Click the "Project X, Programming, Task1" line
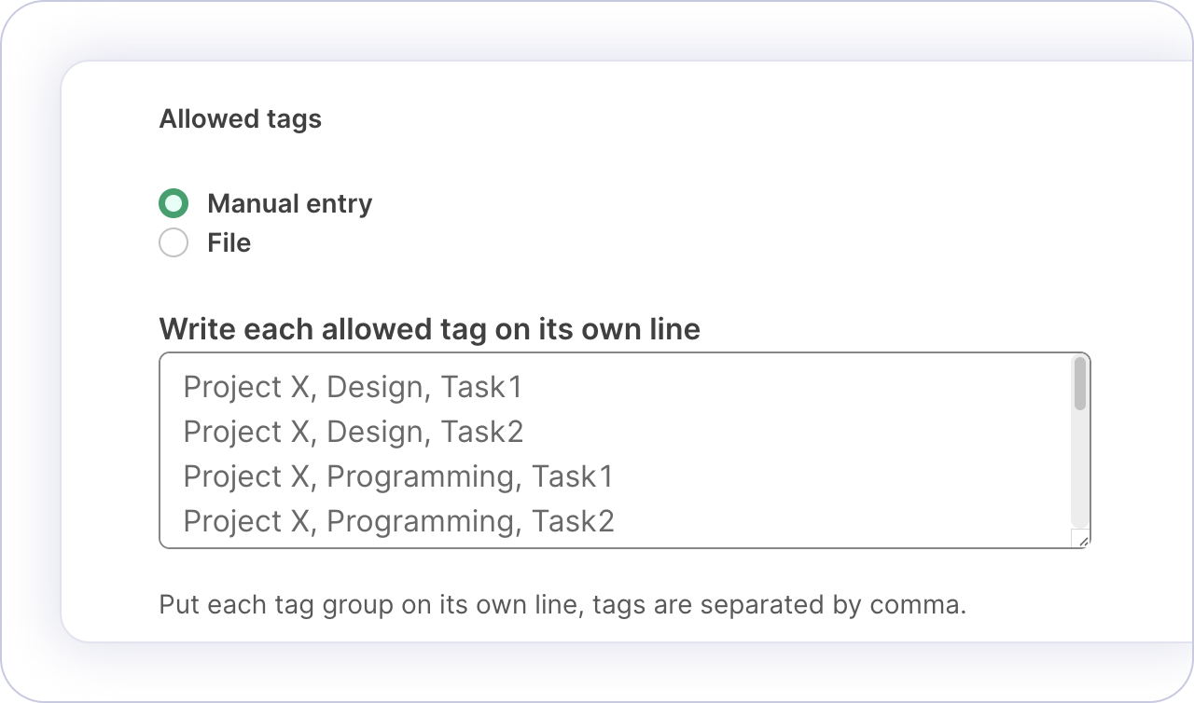 click(398, 476)
